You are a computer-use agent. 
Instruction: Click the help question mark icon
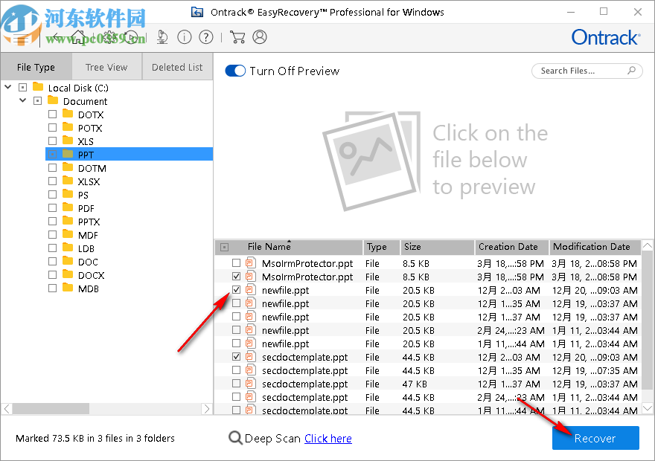[x=205, y=36]
